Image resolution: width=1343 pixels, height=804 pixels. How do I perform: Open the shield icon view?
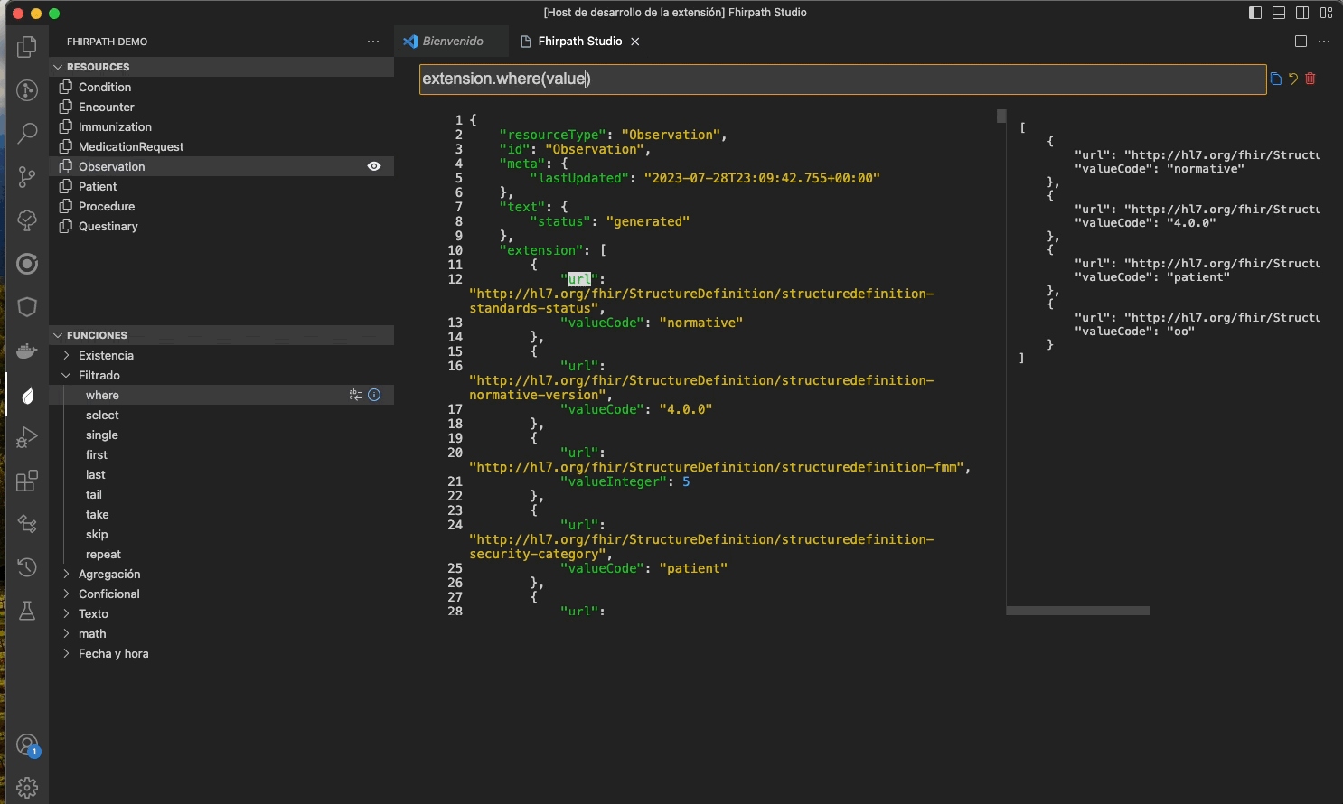click(27, 307)
